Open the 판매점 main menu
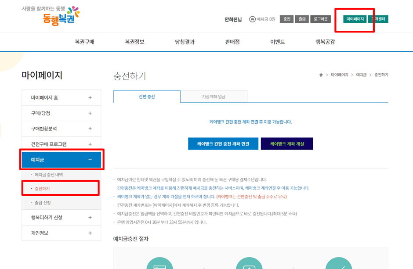This screenshot has width=413, height=269. [232, 42]
